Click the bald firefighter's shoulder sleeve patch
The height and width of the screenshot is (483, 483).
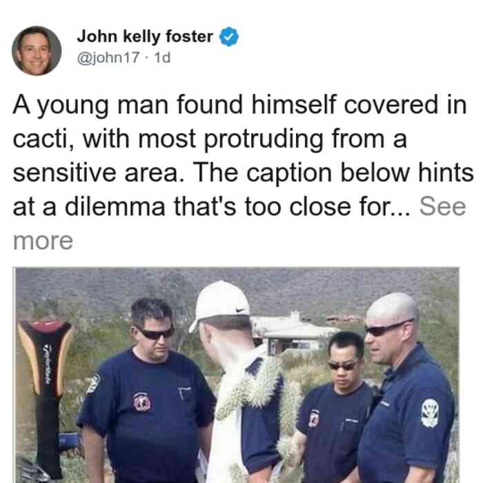tap(430, 413)
